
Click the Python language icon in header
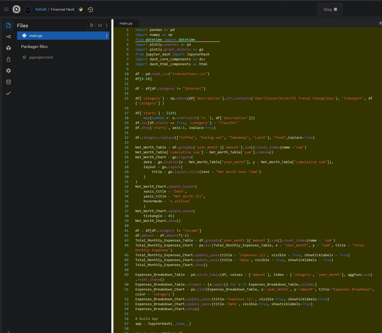81,10
